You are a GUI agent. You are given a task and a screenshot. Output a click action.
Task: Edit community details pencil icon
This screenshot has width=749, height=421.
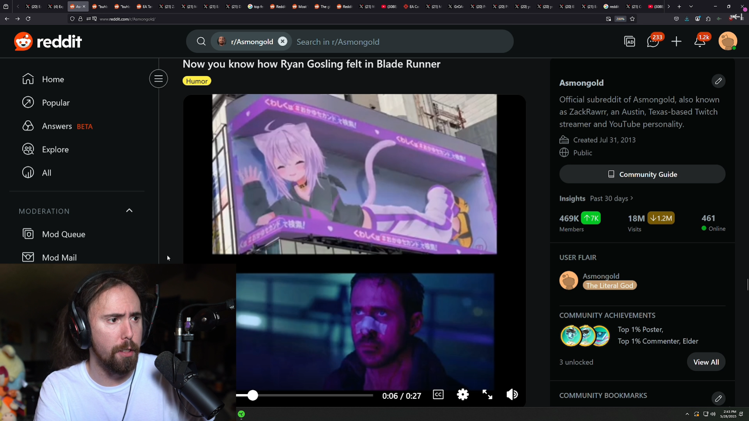718,81
